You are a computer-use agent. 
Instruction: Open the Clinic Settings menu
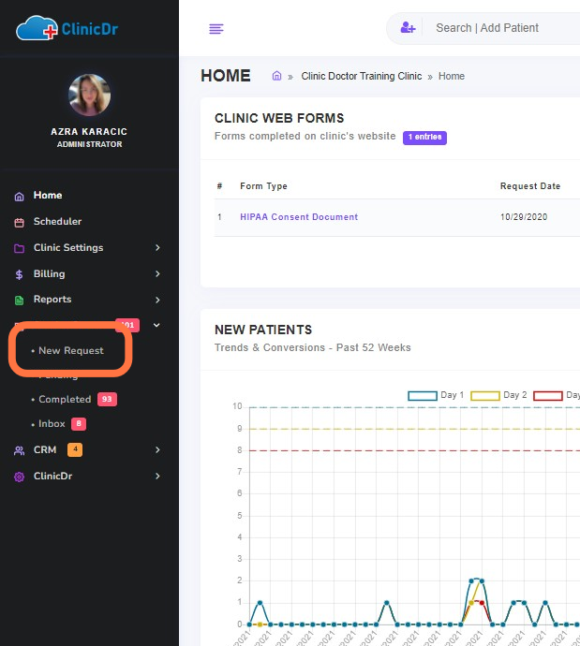pyautogui.click(x=68, y=247)
